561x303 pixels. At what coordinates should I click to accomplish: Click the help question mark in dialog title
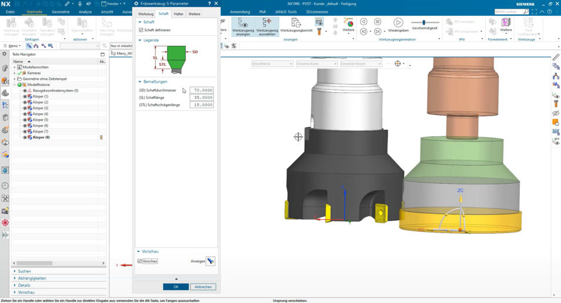click(x=210, y=3)
